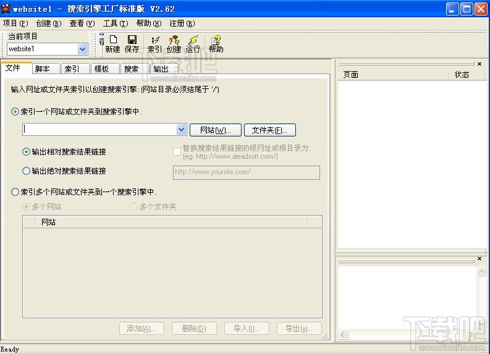Image resolution: width=490 pixels, height=354 pixels.
Task: Select 输出绝对搜索结果链接 radio button
Action: point(26,171)
